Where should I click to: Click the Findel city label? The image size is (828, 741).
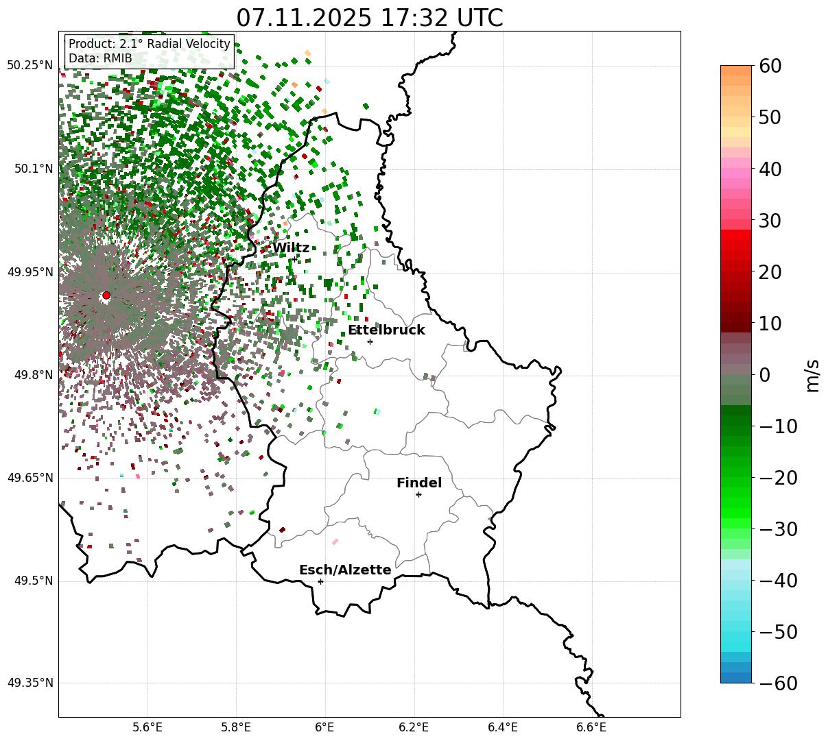click(x=419, y=483)
